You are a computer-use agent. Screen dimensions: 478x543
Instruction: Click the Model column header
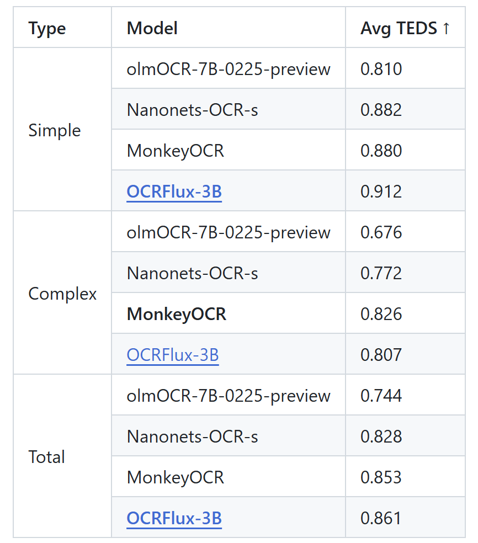click(x=152, y=28)
